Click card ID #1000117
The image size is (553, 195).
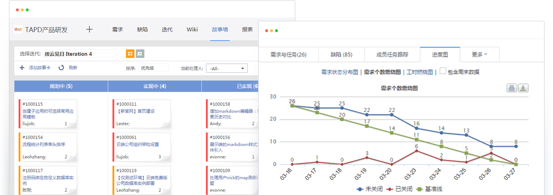click(32, 171)
